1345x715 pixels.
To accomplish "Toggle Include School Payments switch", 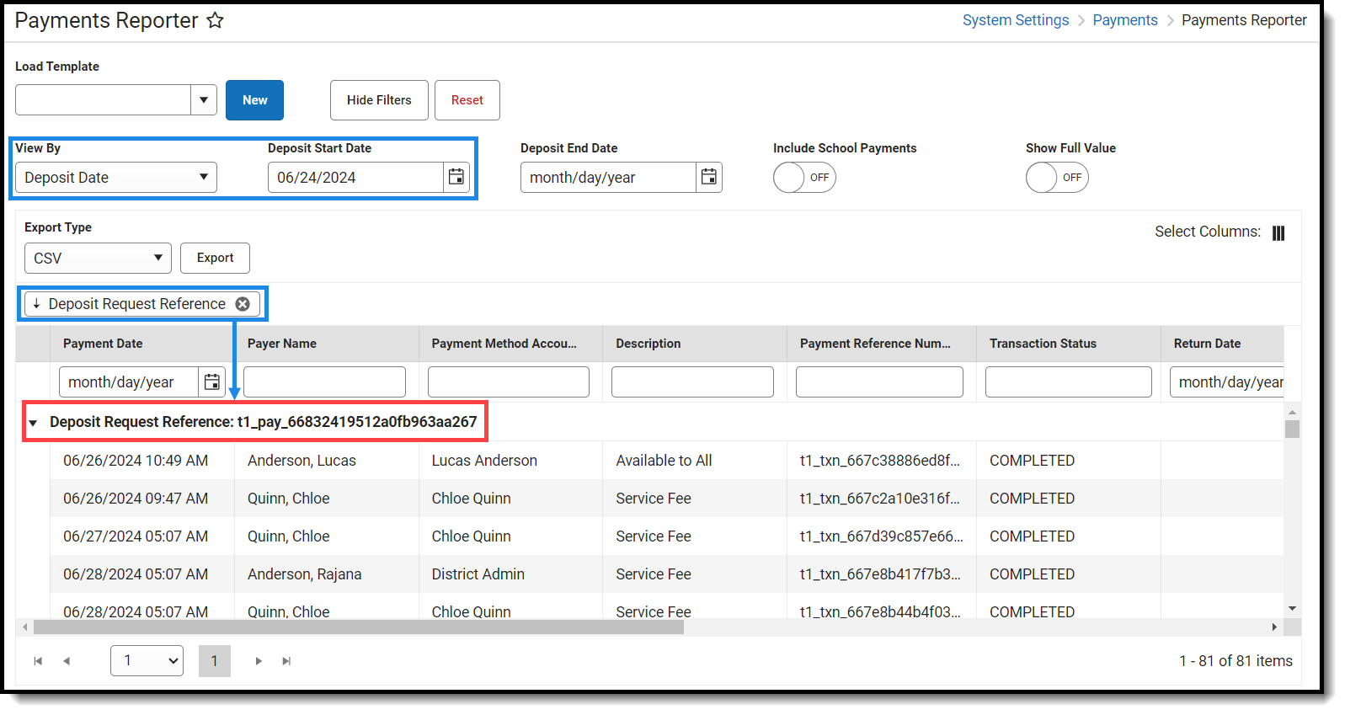I will tap(804, 177).
